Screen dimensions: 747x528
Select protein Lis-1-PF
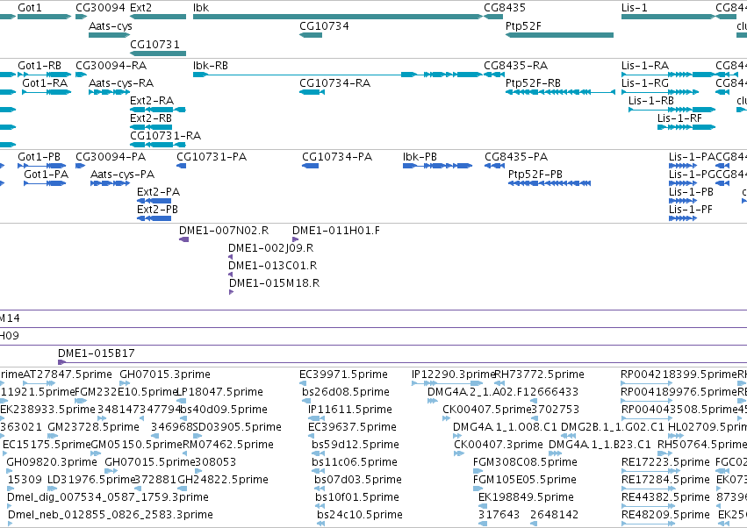(x=683, y=218)
